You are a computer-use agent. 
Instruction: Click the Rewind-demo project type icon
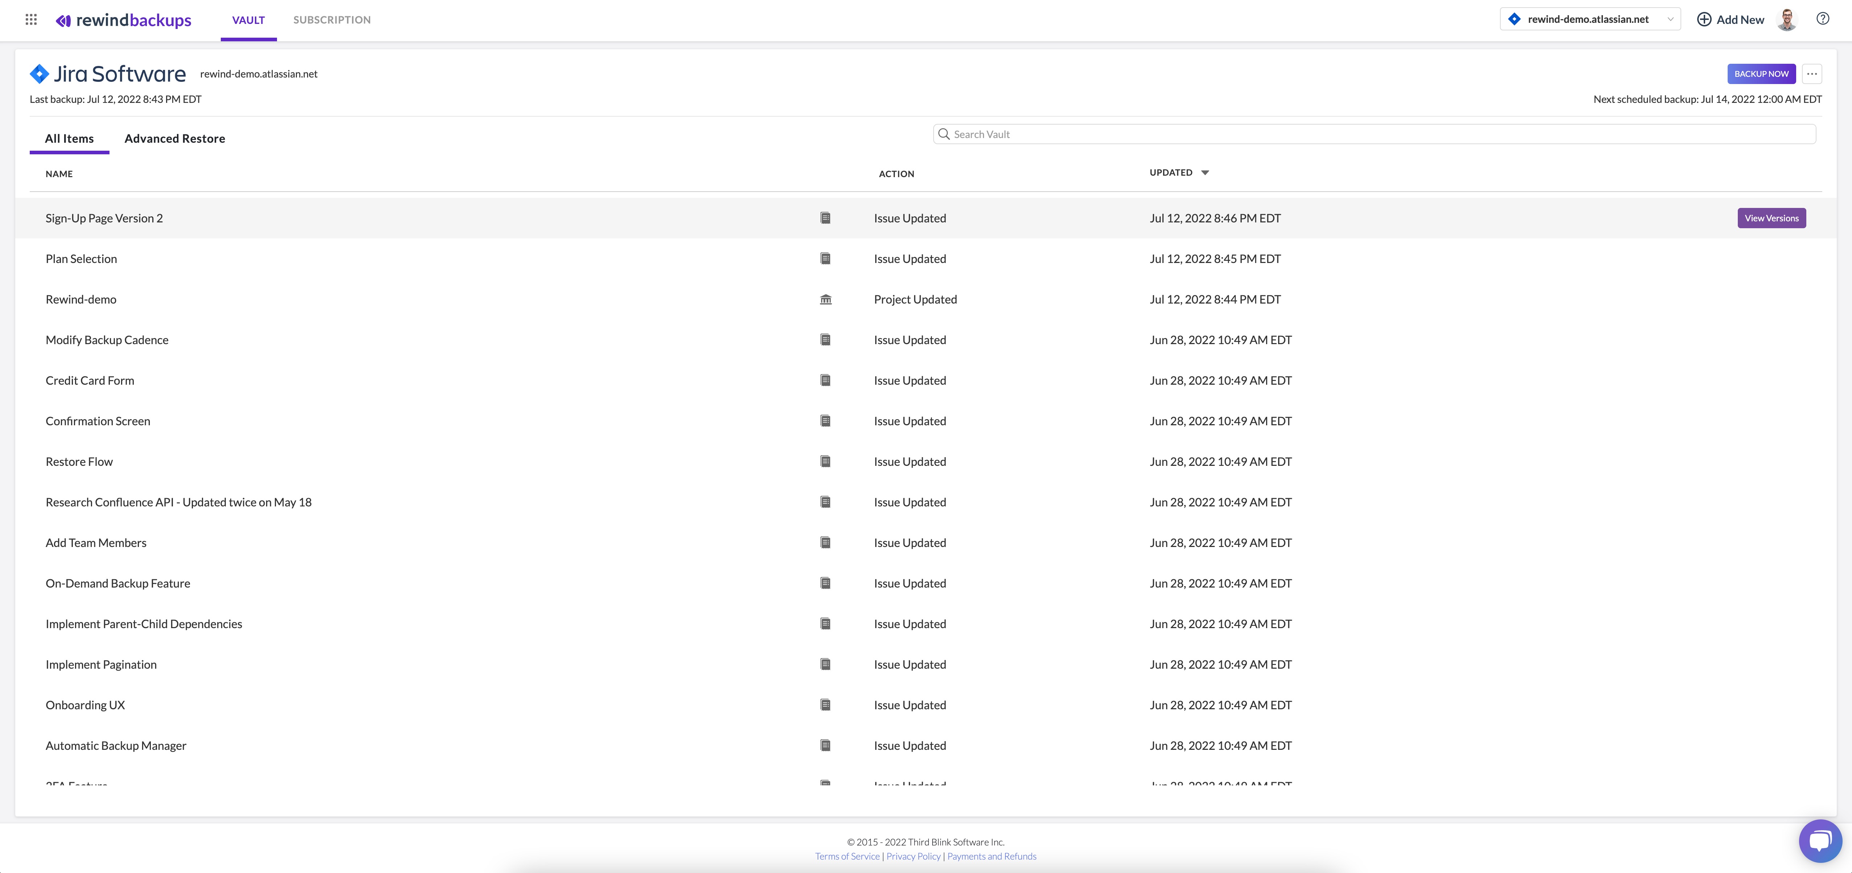coord(825,300)
